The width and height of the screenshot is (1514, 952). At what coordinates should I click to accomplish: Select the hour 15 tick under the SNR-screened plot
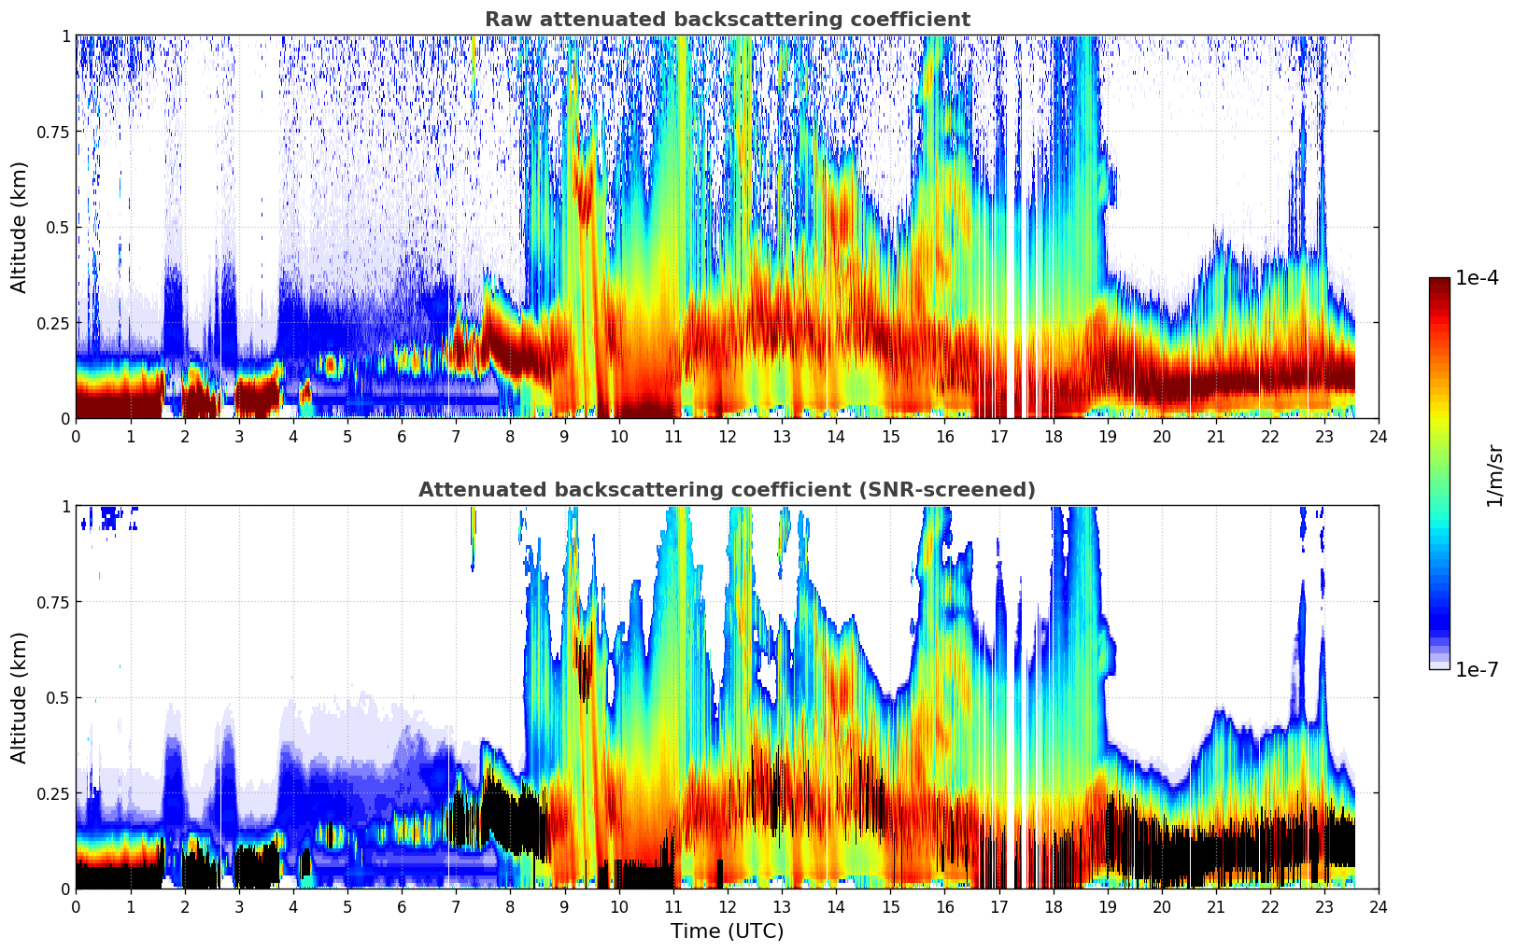point(890,906)
